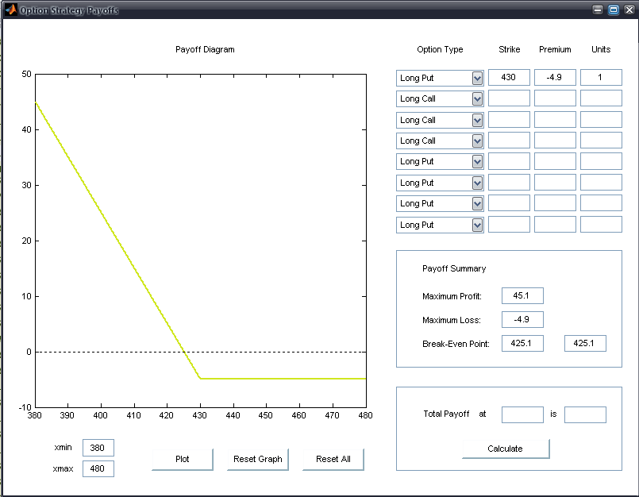The image size is (639, 497).
Task: Click the 'Total Payoff' label
Action: tap(446, 414)
